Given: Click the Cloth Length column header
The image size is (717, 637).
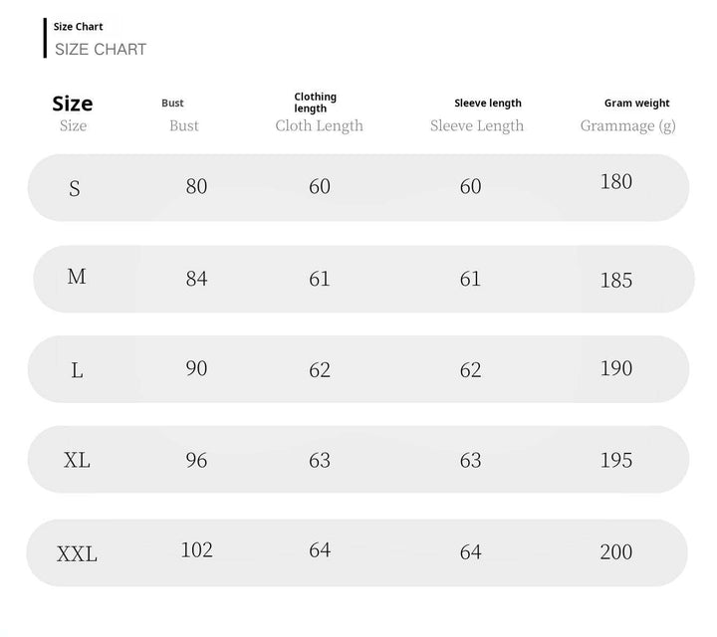Looking at the screenshot, I should coord(319,125).
